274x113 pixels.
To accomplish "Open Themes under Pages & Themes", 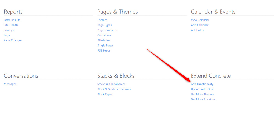I will coord(102,20).
